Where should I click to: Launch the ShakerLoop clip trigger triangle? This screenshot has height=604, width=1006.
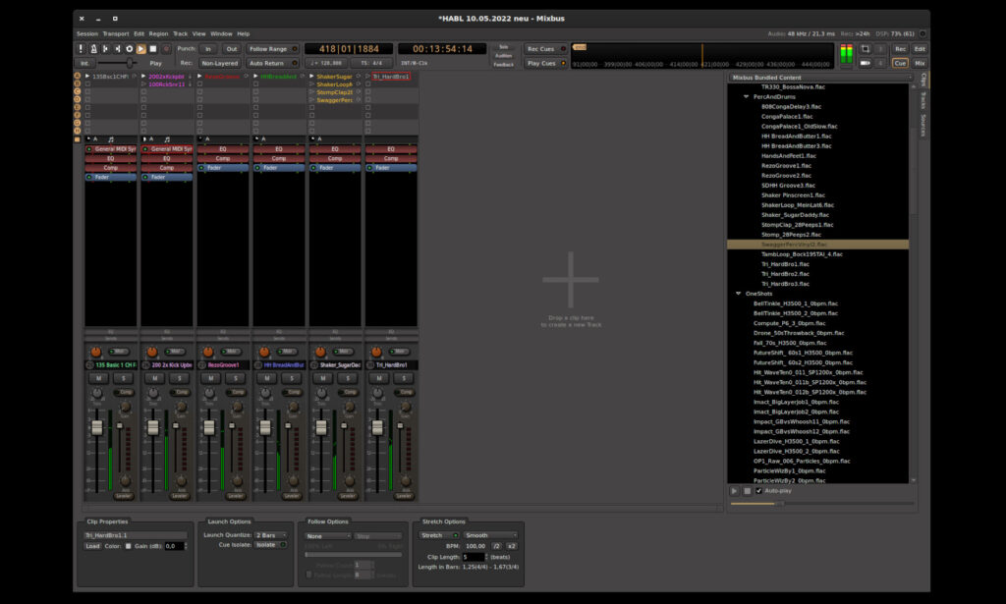click(311, 84)
